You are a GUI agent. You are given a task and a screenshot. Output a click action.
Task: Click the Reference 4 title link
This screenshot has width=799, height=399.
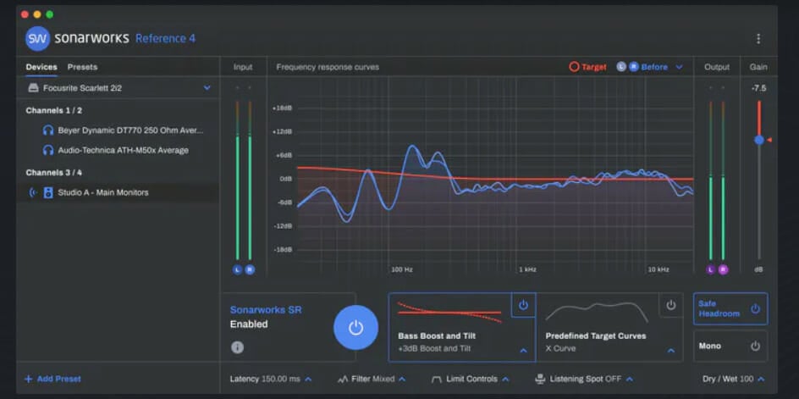click(165, 39)
